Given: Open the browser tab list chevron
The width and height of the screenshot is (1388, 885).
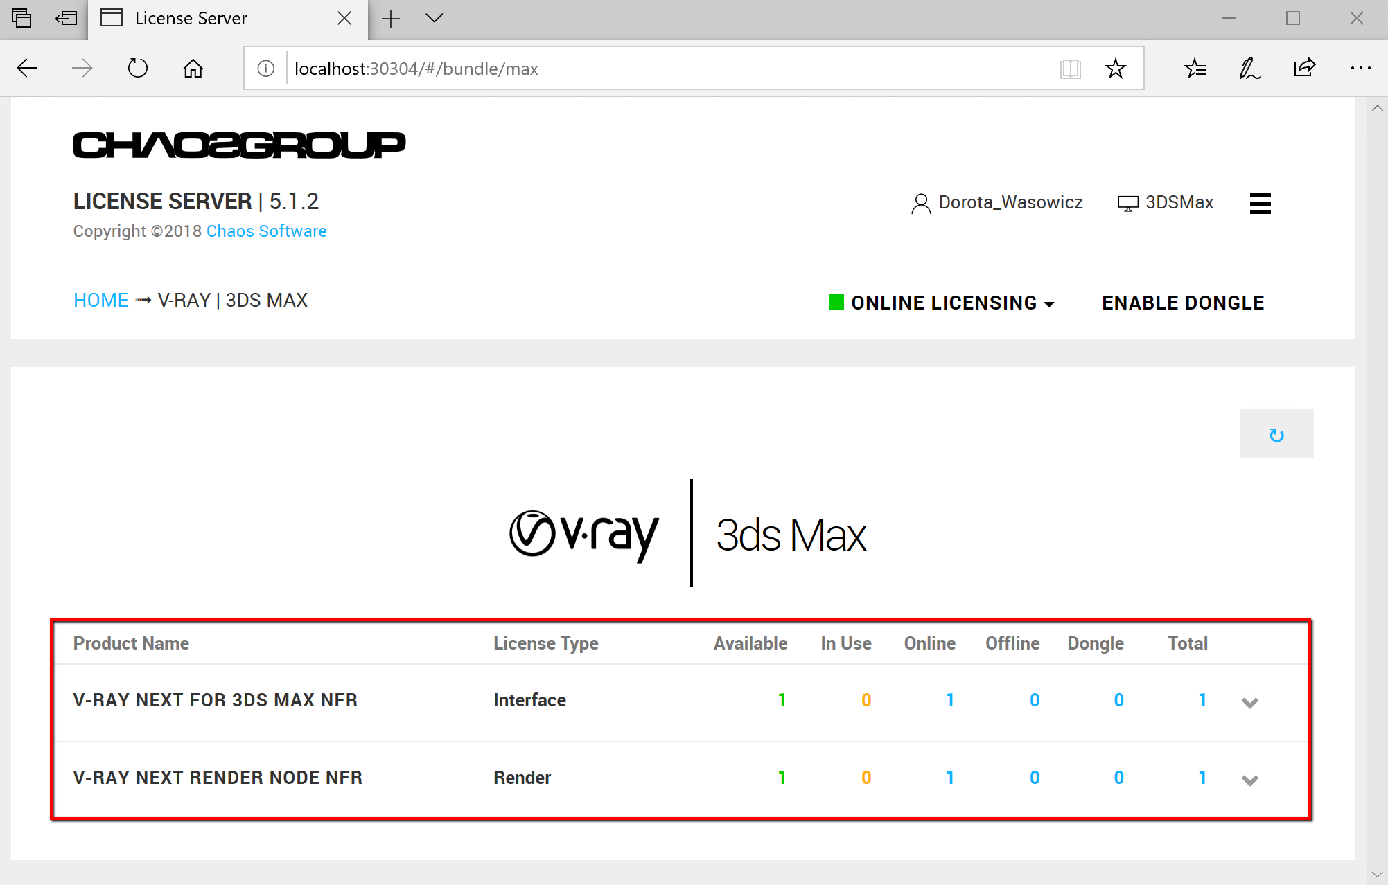Looking at the screenshot, I should 434,19.
